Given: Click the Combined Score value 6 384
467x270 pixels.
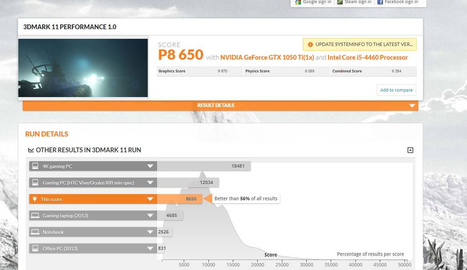Looking at the screenshot, I should 396,71.
